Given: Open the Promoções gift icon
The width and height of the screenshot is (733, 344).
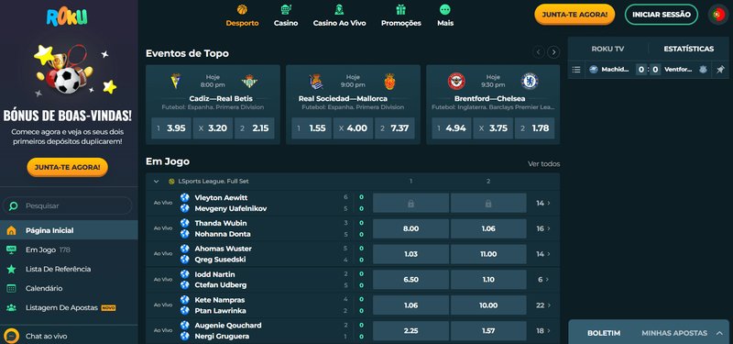Looking at the screenshot, I should coord(400,9).
